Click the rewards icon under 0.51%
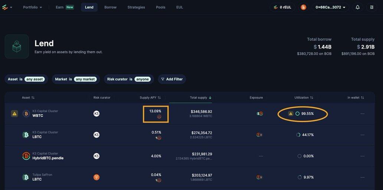Screen dimensions: 383x190 pyautogui.click(x=159, y=138)
